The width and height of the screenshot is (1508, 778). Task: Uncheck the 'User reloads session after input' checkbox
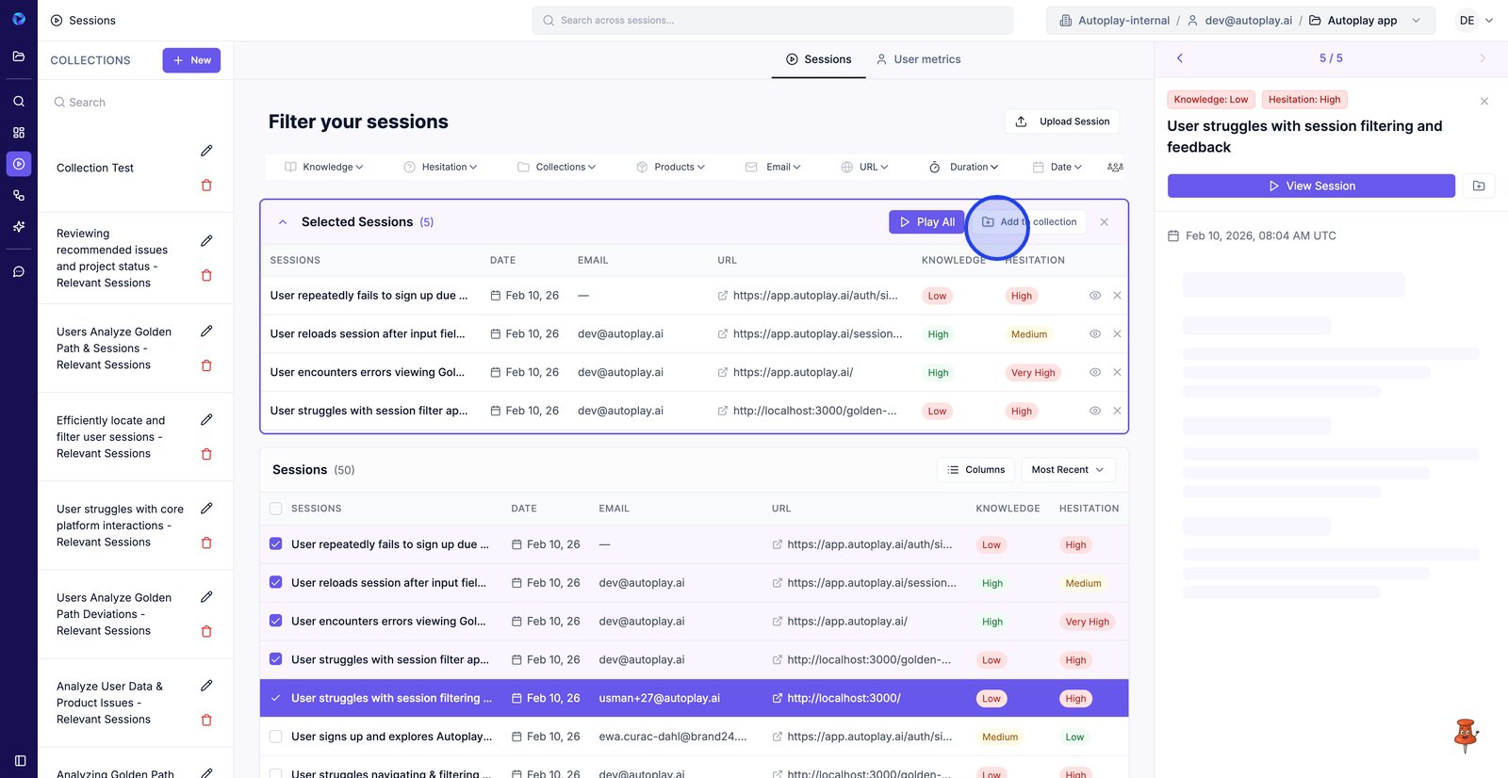point(276,583)
